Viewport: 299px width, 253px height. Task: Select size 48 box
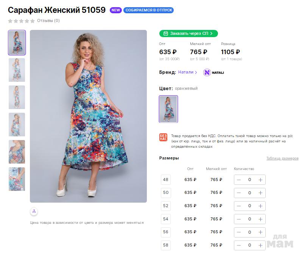click(165, 180)
